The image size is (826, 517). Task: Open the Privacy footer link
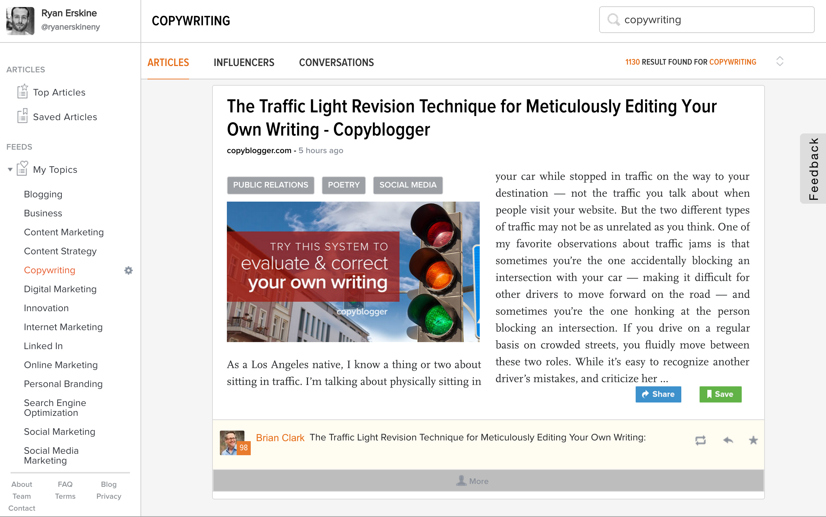click(109, 496)
